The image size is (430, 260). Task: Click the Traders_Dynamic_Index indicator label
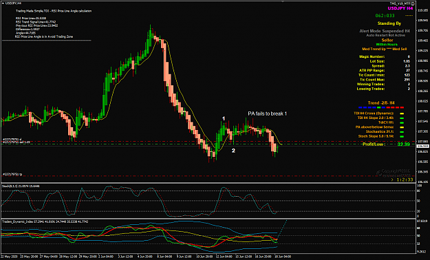(x=45, y=221)
